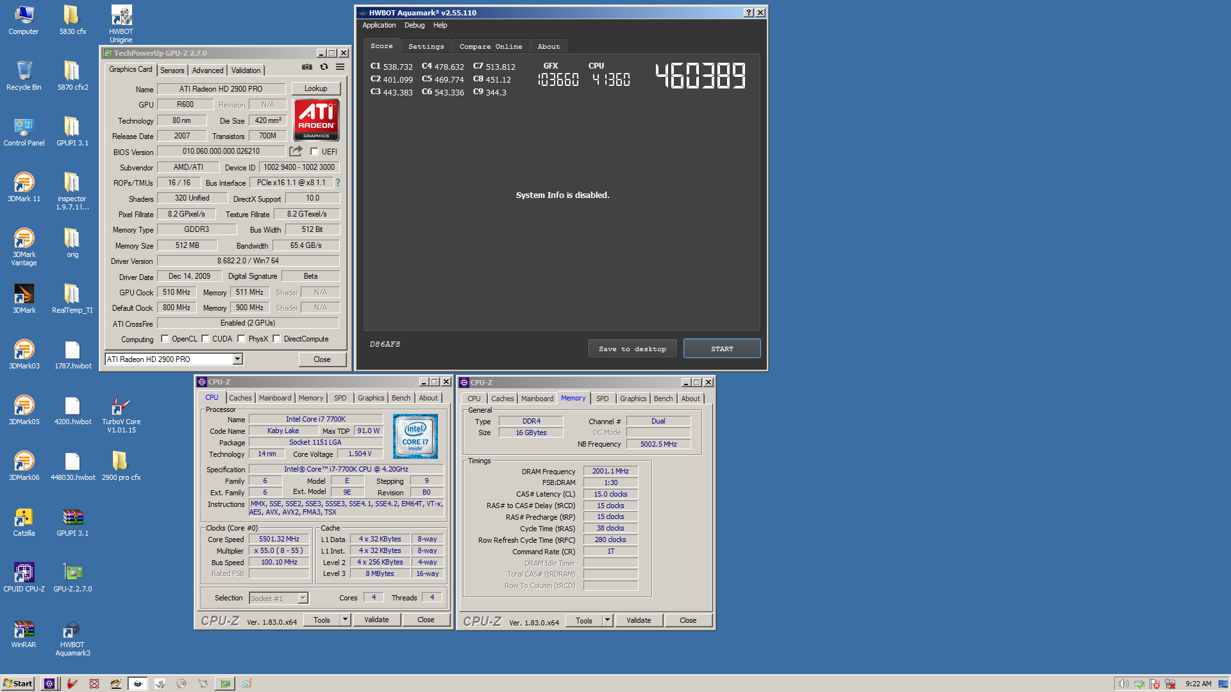Open the RealTemp_TI folder

(72, 299)
